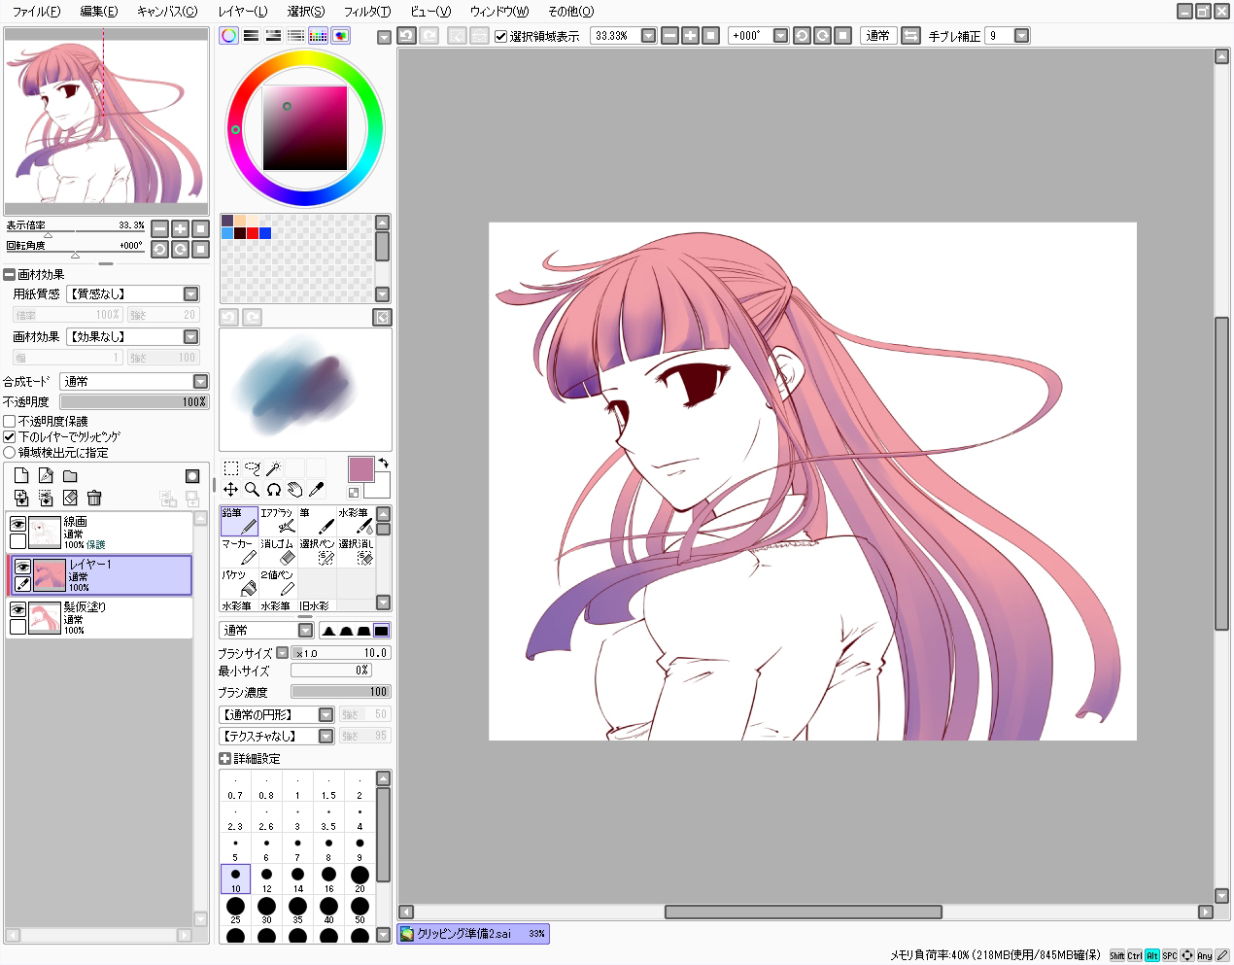This screenshot has width=1234, height=965.
Task: Undo last action in top toolbar
Action: pos(406,35)
